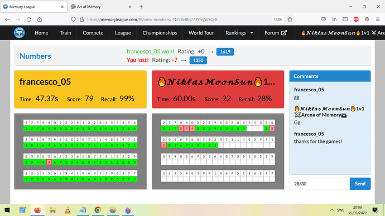Screen dimensions: 385x216
Task: Click the 123% zoom level indicator
Action: point(278,19)
